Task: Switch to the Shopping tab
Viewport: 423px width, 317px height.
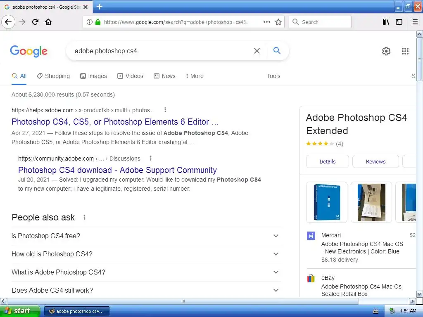Action: click(x=53, y=76)
